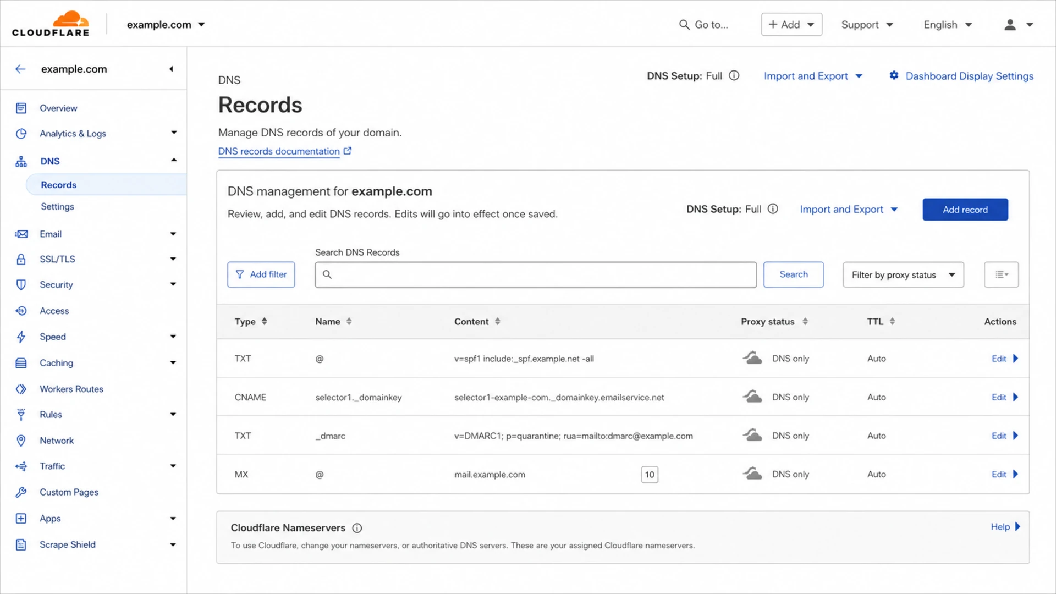The image size is (1056, 594).
Task: Click the Traffic icon in sidebar
Action: (x=21, y=466)
